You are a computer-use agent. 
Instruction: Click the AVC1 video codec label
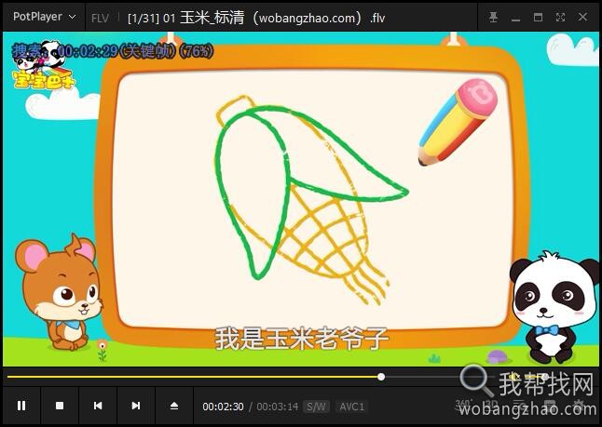click(351, 407)
